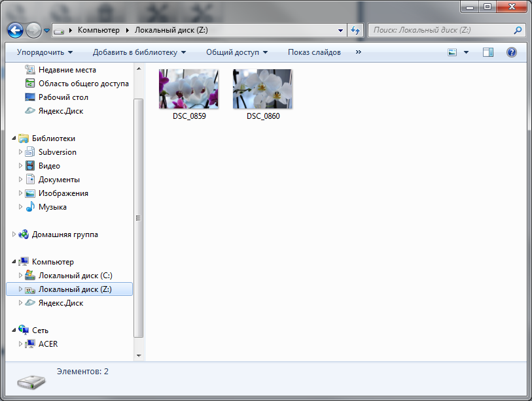Screen dimensions: 532x401
Task: Expand the Видео library
Action: (x=20, y=166)
